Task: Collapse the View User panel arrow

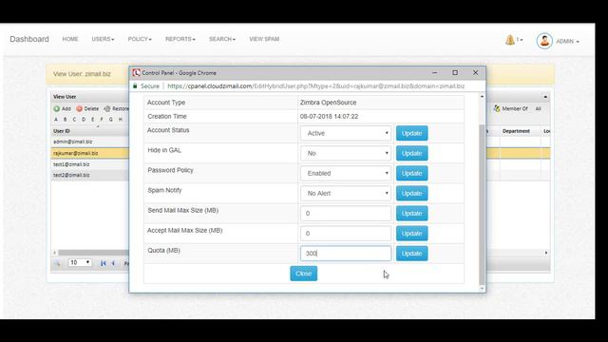Action: click(545, 97)
